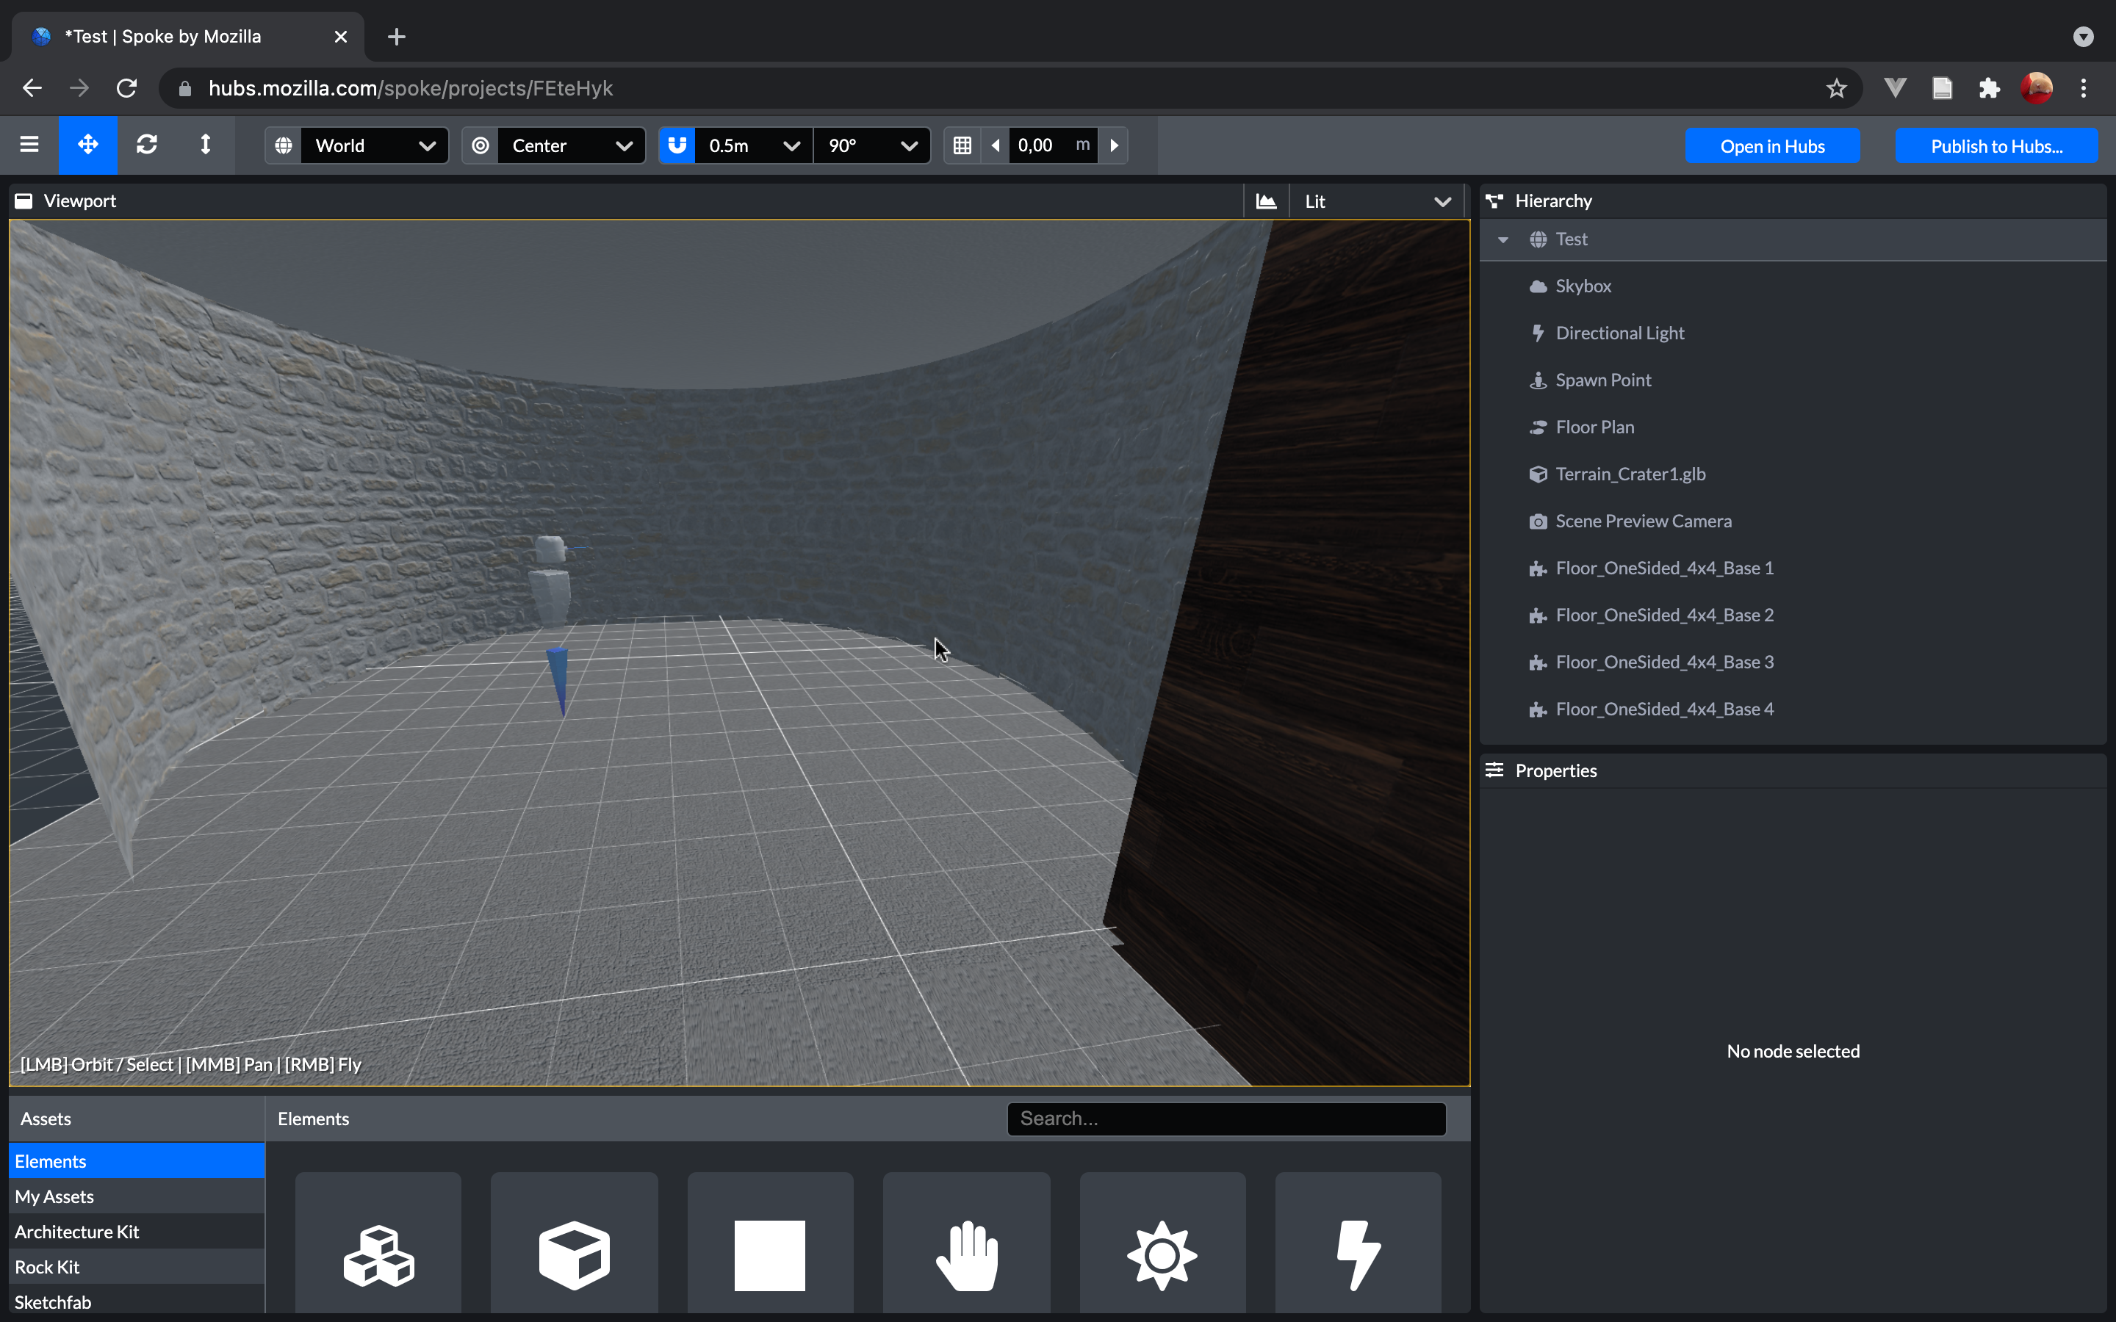Select Floor_OneSided_4x4_Base 4 node

(1793, 709)
